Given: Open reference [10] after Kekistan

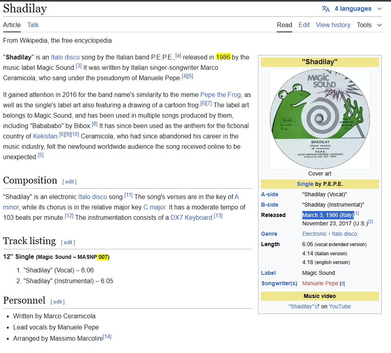Looking at the screenshot, I should (x=75, y=134).
